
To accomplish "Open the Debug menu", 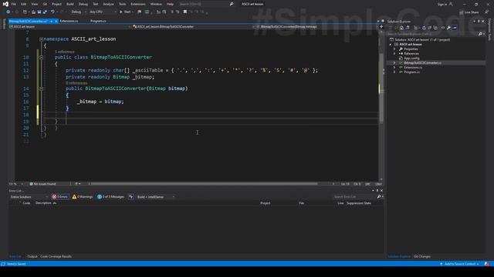I will coord(83,4).
